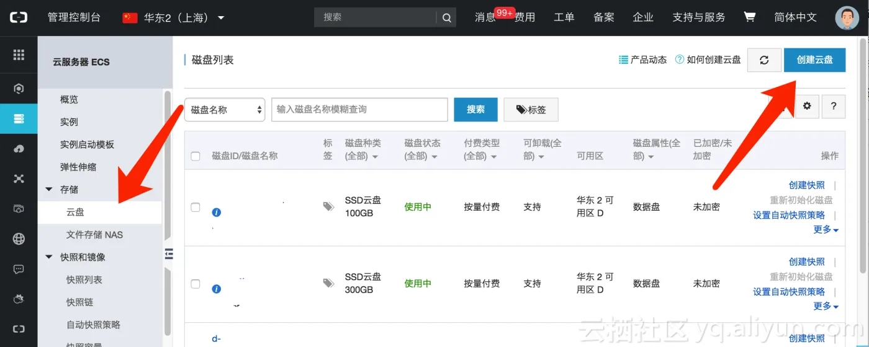Check the SSD 100GB disk row checkbox
This screenshot has height=347, width=869.
(x=196, y=208)
